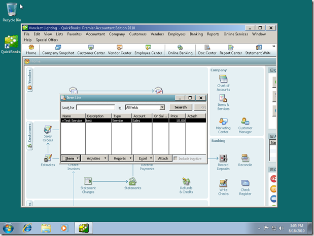This screenshot has height=236, width=314.
Task: Open the Customer Manager icon
Action: pos(245,126)
